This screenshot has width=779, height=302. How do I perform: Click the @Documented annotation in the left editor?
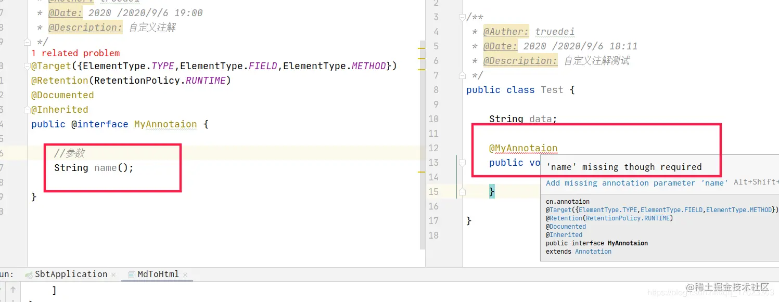(62, 95)
